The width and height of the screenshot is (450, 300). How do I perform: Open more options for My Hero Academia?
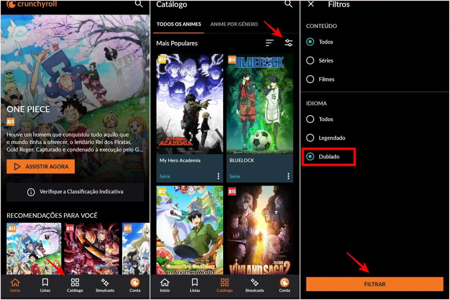(x=218, y=176)
